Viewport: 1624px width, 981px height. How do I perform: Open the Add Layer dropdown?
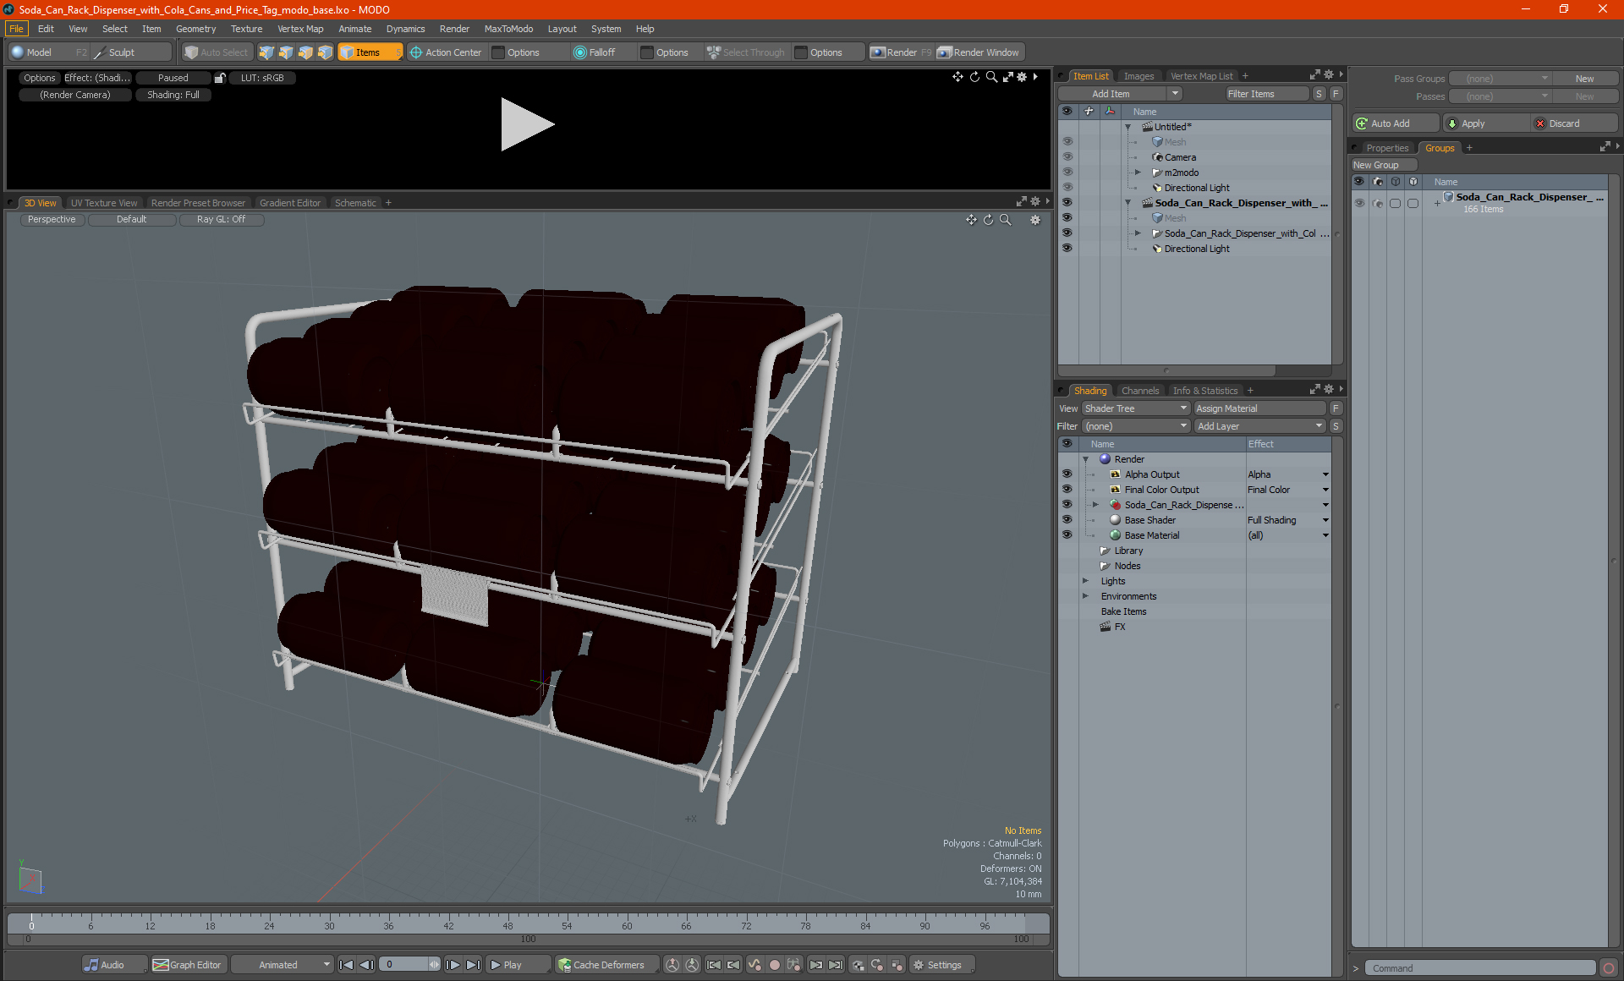(x=1260, y=426)
